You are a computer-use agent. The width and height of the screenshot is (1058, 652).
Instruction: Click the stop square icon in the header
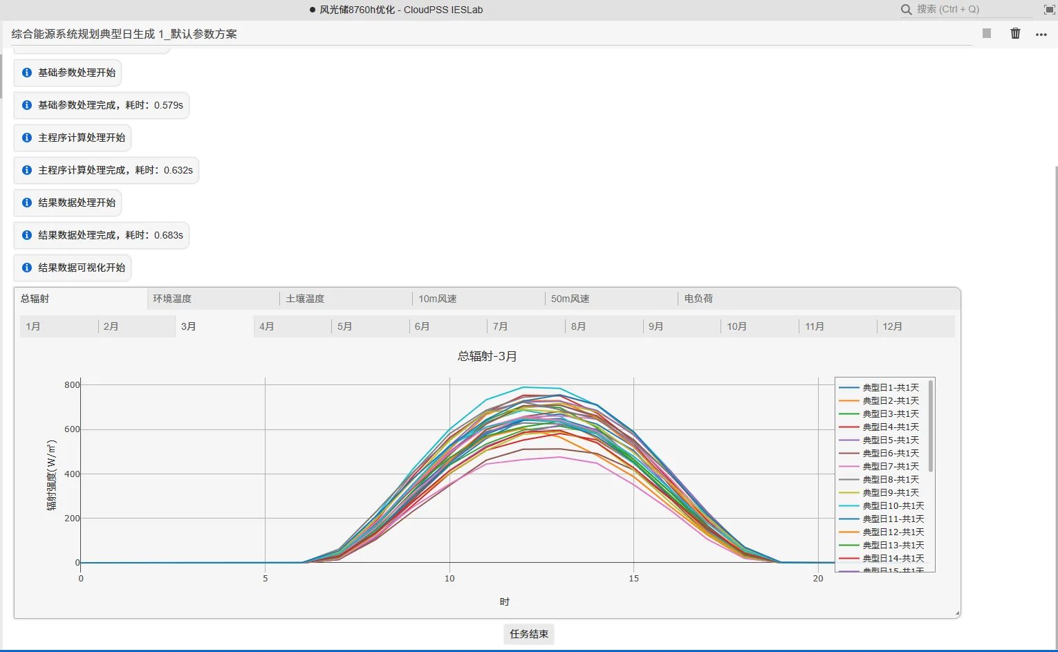click(x=987, y=33)
